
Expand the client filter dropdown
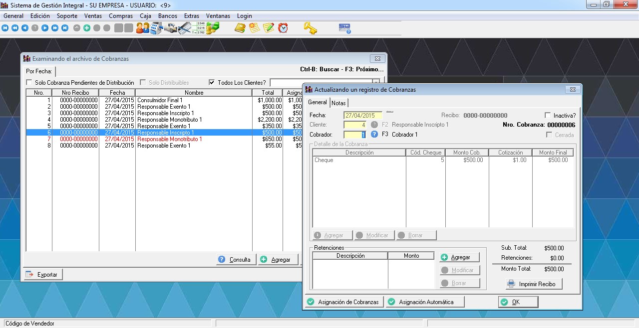(376, 82)
